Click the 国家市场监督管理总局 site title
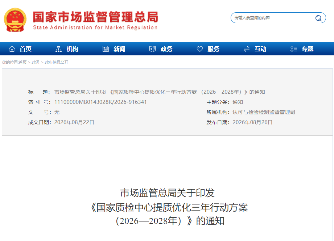 coord(95,17)
